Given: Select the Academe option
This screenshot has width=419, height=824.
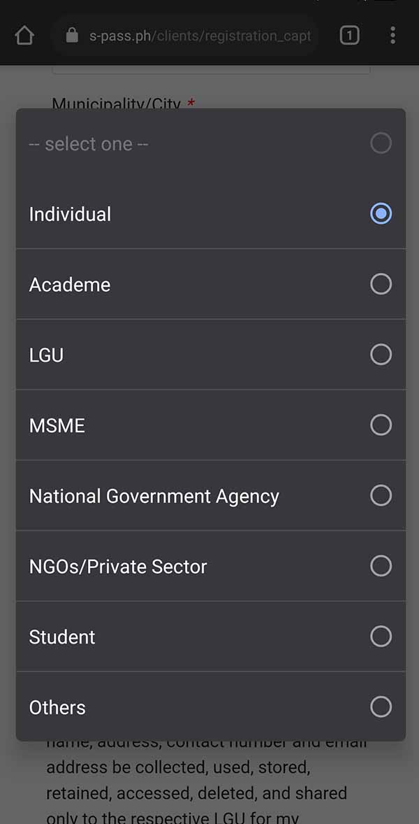Looking at the screenshot, I should [209, 284].
